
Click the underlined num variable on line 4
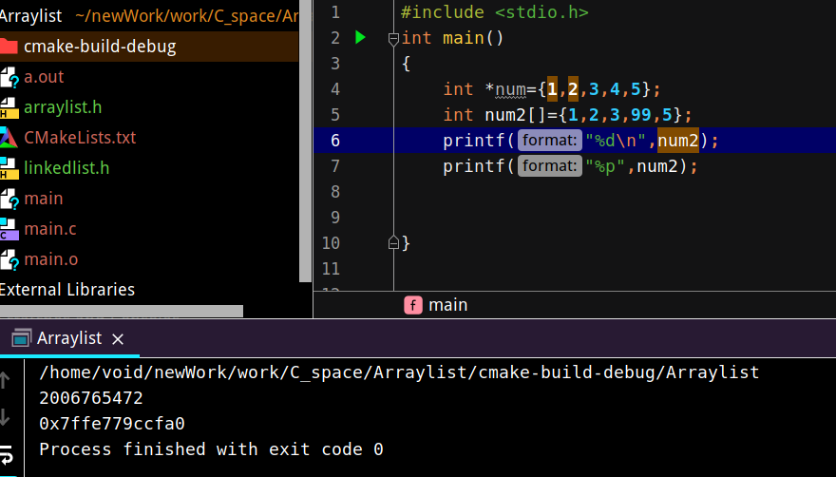point(511,89)
